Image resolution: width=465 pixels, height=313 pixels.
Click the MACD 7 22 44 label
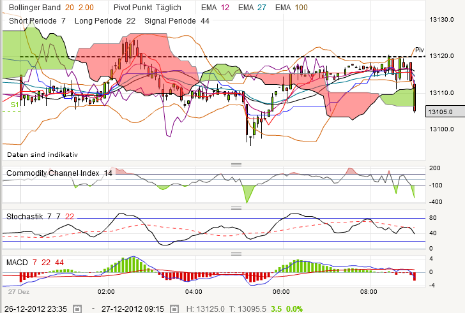click(35, 263)
